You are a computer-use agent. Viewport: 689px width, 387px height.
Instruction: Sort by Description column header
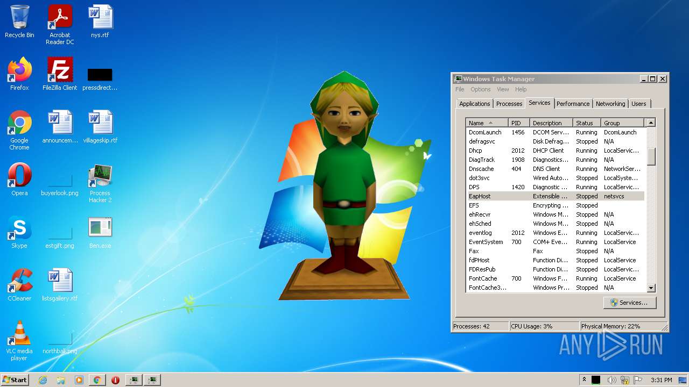pyautogui.click(x=551, y=123)
